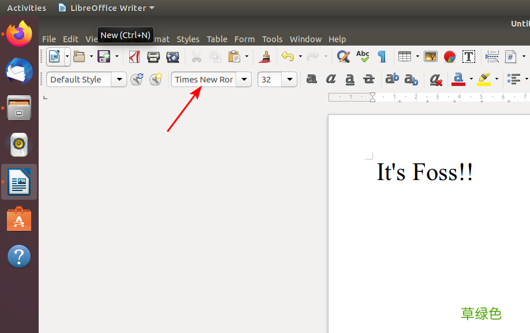Open the Table menu
The height and width of the screenshot is (333, 530).
pos(217,39)
